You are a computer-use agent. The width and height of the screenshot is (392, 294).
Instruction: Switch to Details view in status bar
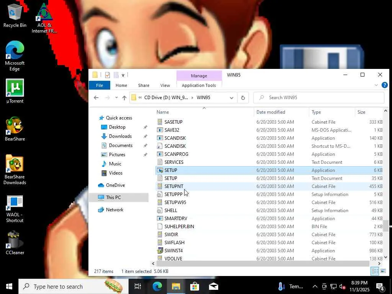(375, 271)
